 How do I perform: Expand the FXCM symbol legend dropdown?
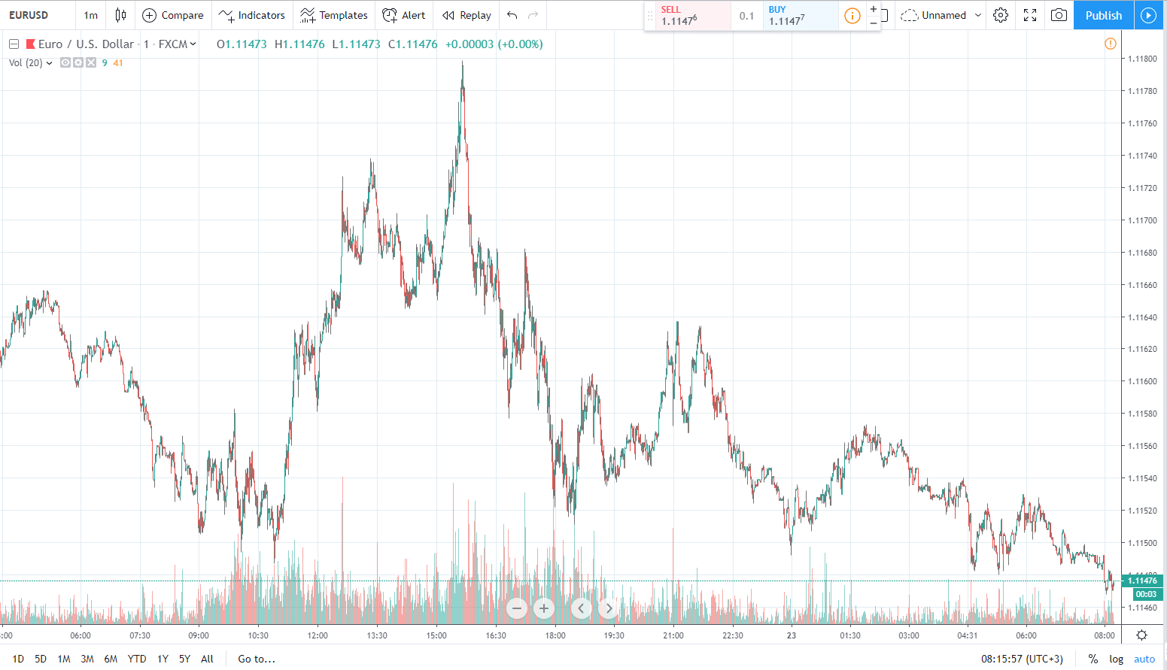tap(193, 44)
